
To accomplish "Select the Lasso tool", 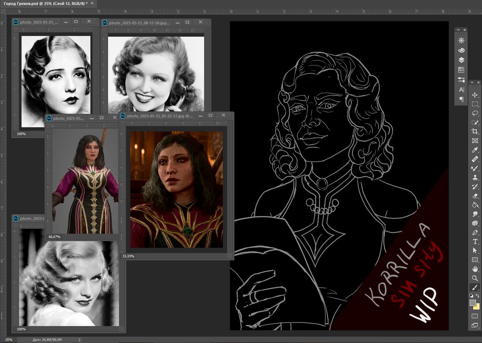I will pyautogui.click(x=475, y=113).
